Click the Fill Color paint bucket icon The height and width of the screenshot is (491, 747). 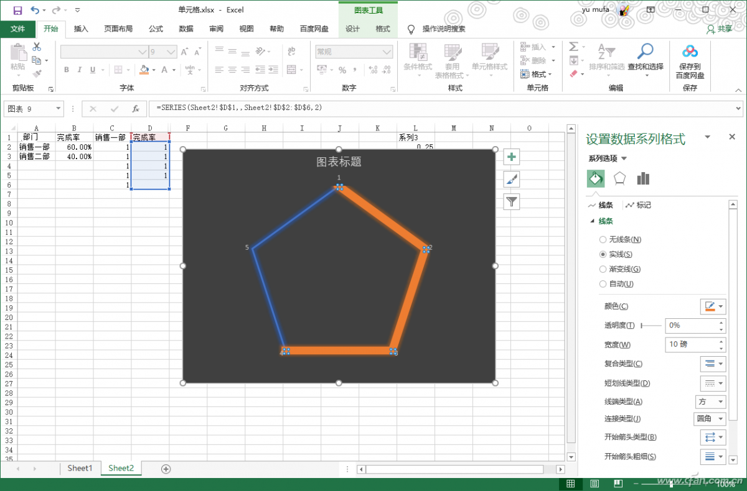[x=144, y=70]
